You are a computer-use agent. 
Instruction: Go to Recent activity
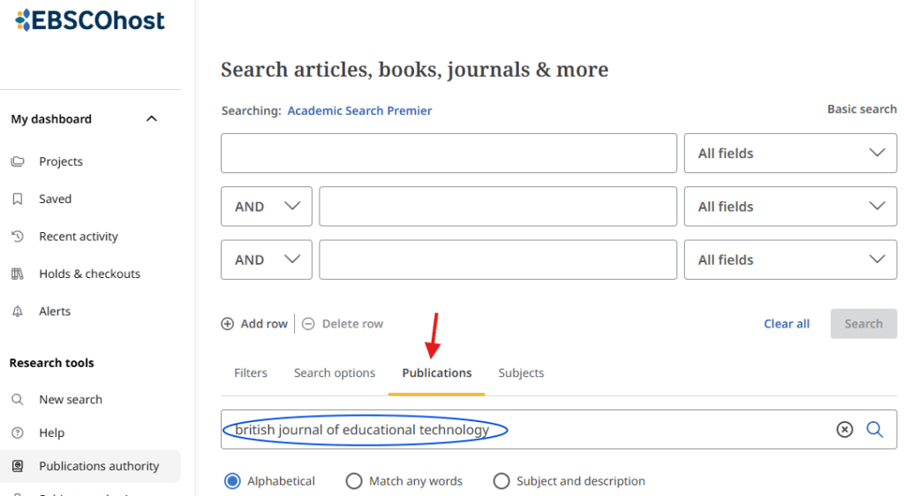pyautogui.click(x=79, y=237)
